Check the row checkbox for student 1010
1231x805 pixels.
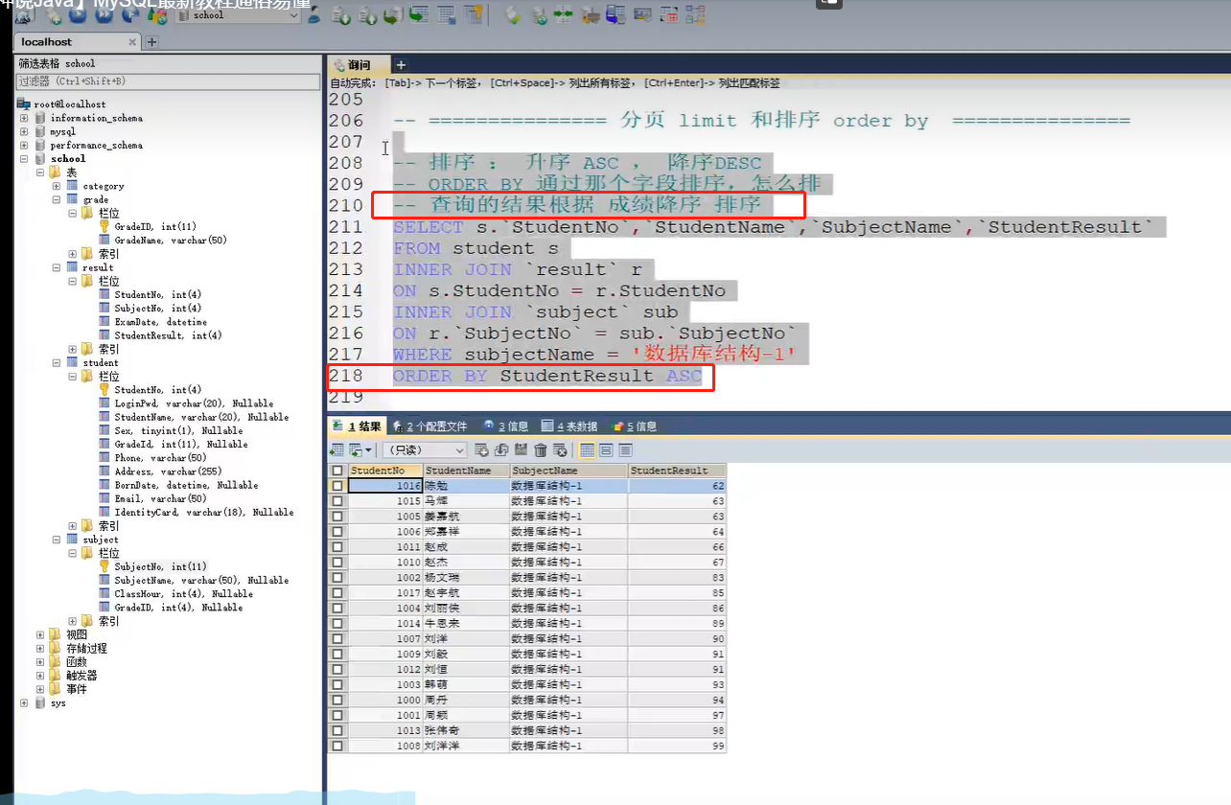pyautogui.click(x=337, y=563)
